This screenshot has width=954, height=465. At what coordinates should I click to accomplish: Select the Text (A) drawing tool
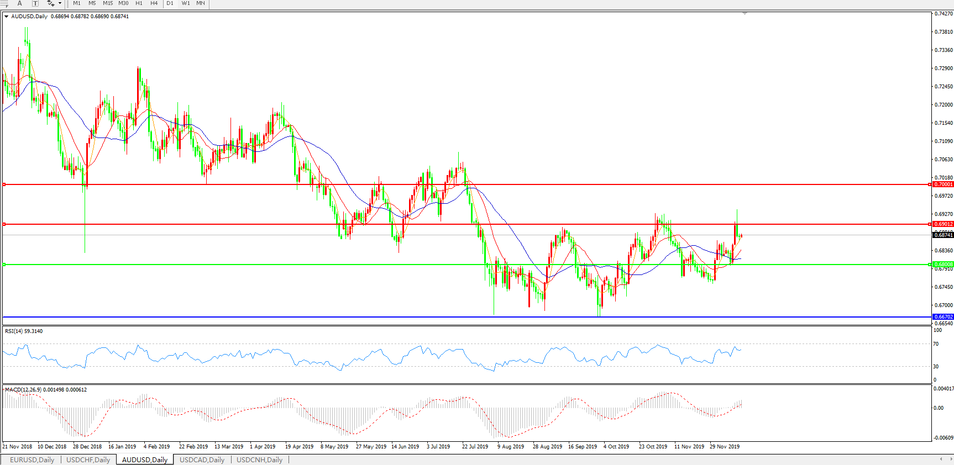[x=20, y=3]
